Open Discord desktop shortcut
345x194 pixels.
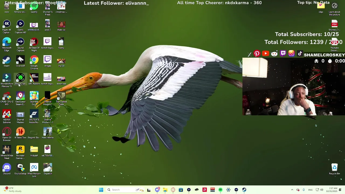tap(7, 169)
